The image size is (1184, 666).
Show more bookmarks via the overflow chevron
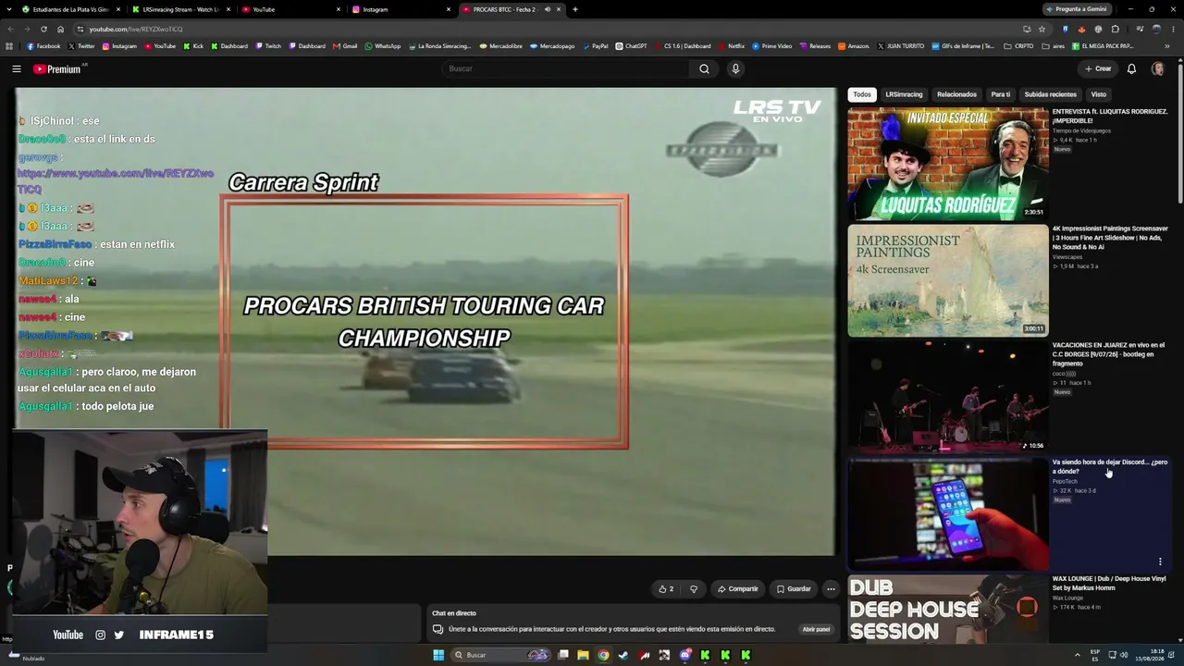(x=1166, y=46)
